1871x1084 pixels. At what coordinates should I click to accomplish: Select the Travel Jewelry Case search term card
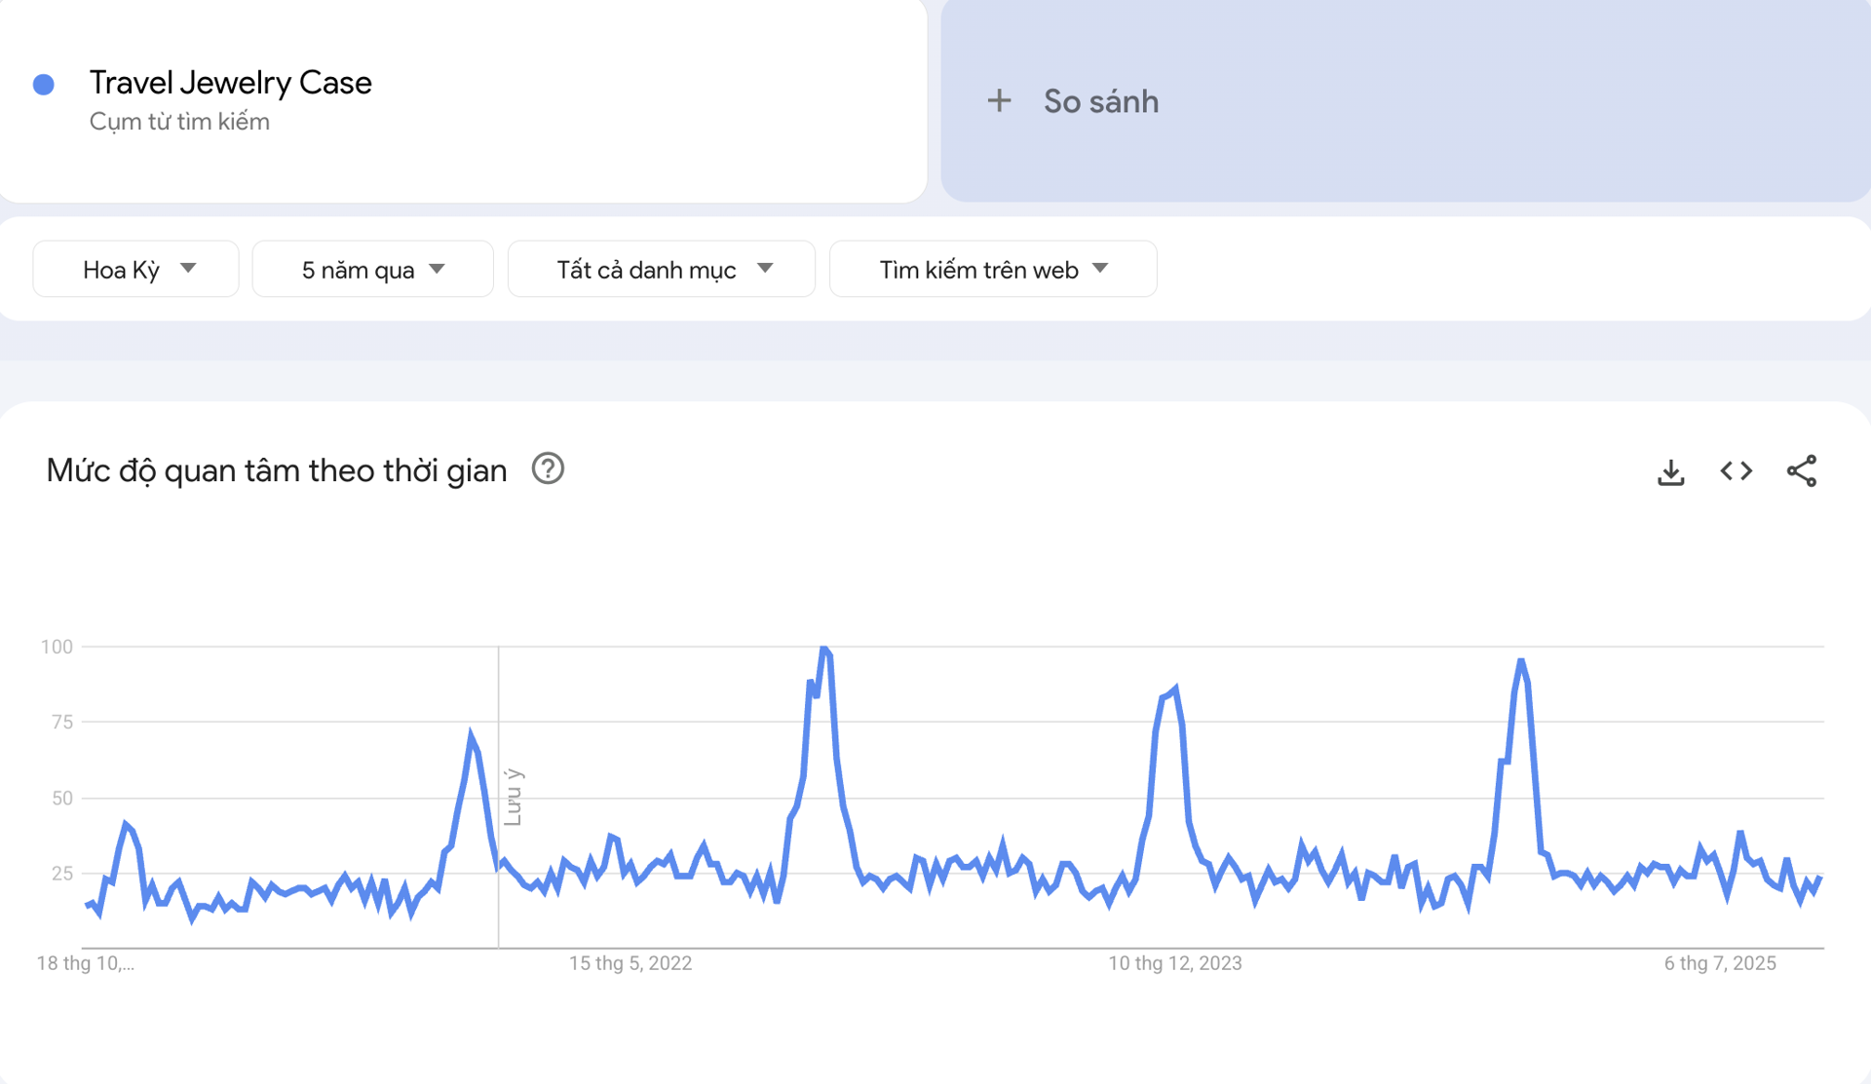(232, 82)
